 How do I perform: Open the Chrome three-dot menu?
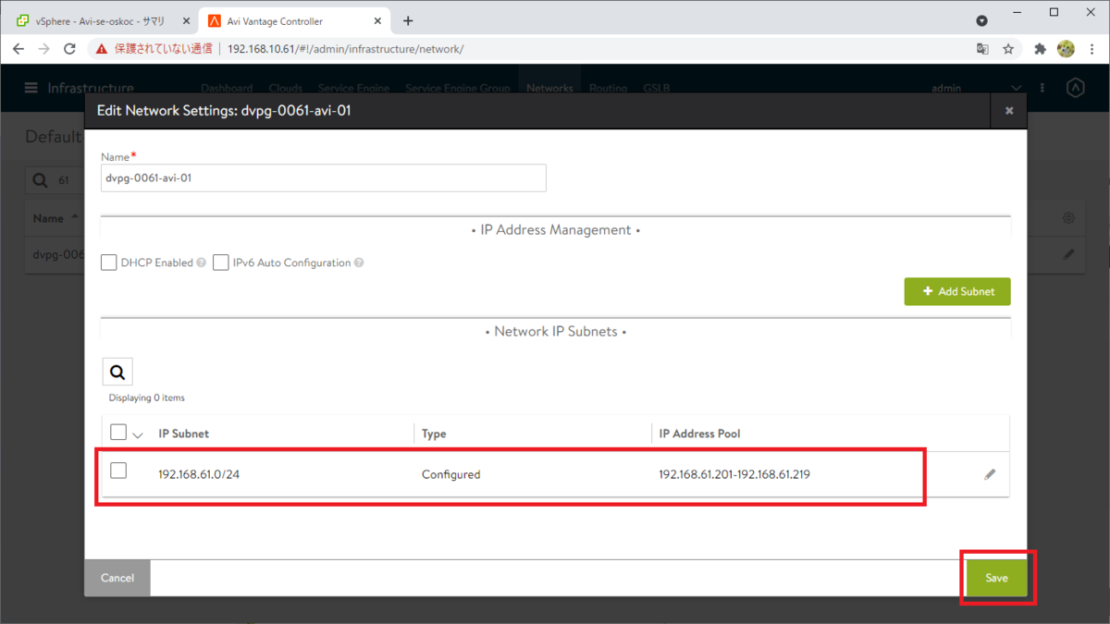point(1091,49)
